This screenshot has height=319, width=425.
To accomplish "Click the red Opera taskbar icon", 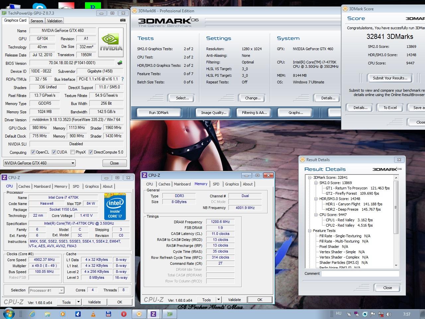I will [124, 314].
